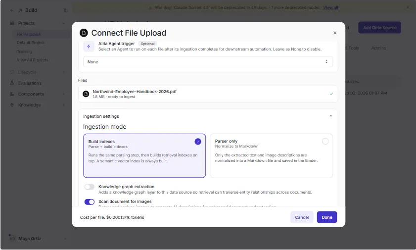Click the lightning Airia Agent trigger icon
Image resolution: width=416 pixels, height=250 pixels.
click(x=89, y=46)
